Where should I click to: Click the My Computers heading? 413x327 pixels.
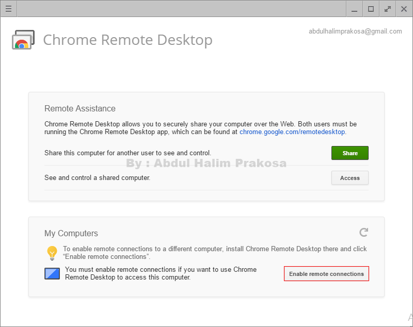tap(71, 233)
